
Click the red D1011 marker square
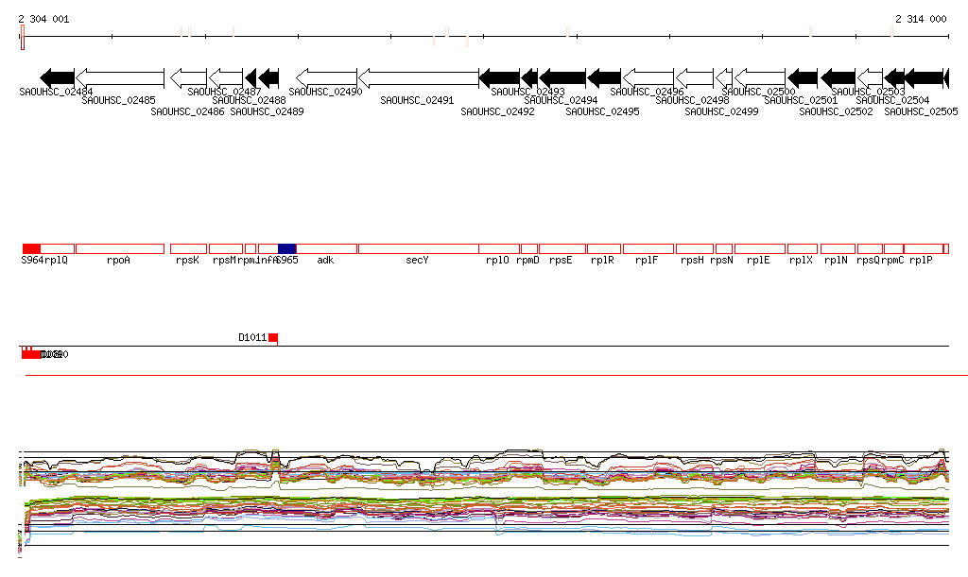click(x=273, y=338)
